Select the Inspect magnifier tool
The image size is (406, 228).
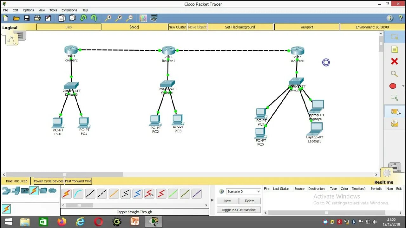[394, 74]
